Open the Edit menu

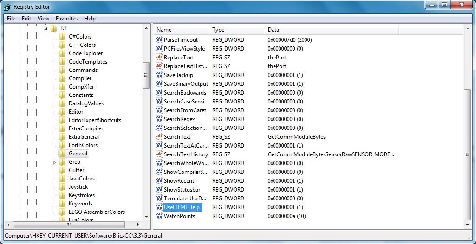click(26, 19)
